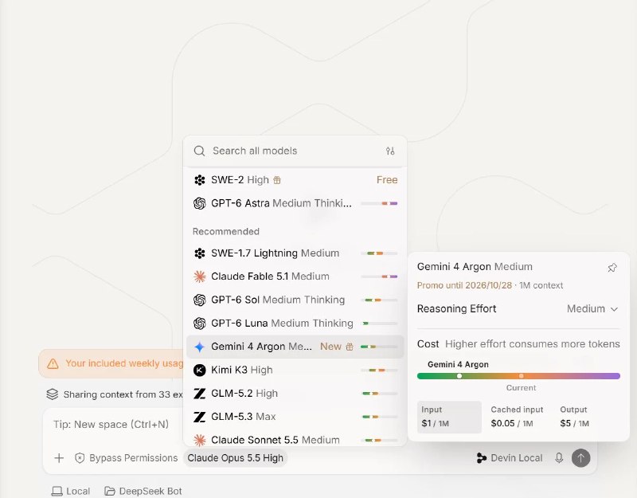
Task: Select SWE-2 High free model
Action: [x=295, y=180]
